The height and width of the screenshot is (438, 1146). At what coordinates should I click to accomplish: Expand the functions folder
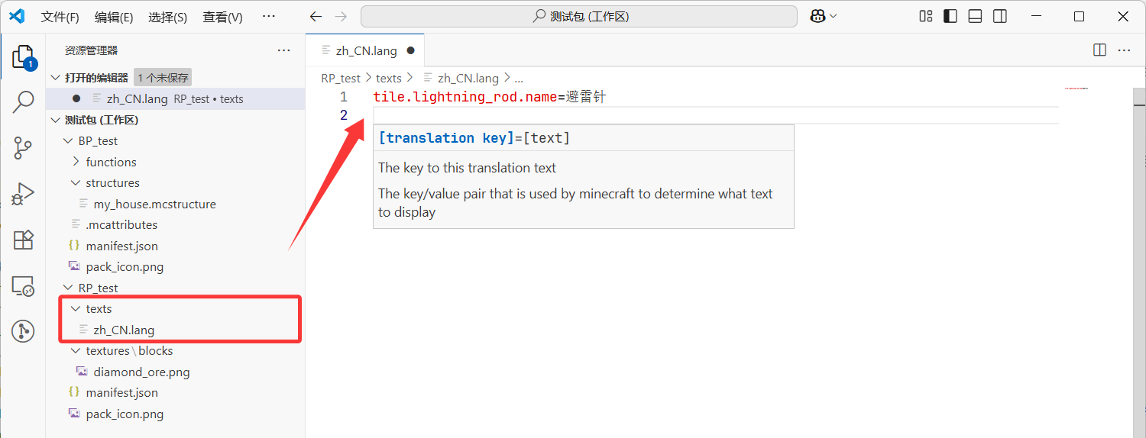[x=111, y=162]
